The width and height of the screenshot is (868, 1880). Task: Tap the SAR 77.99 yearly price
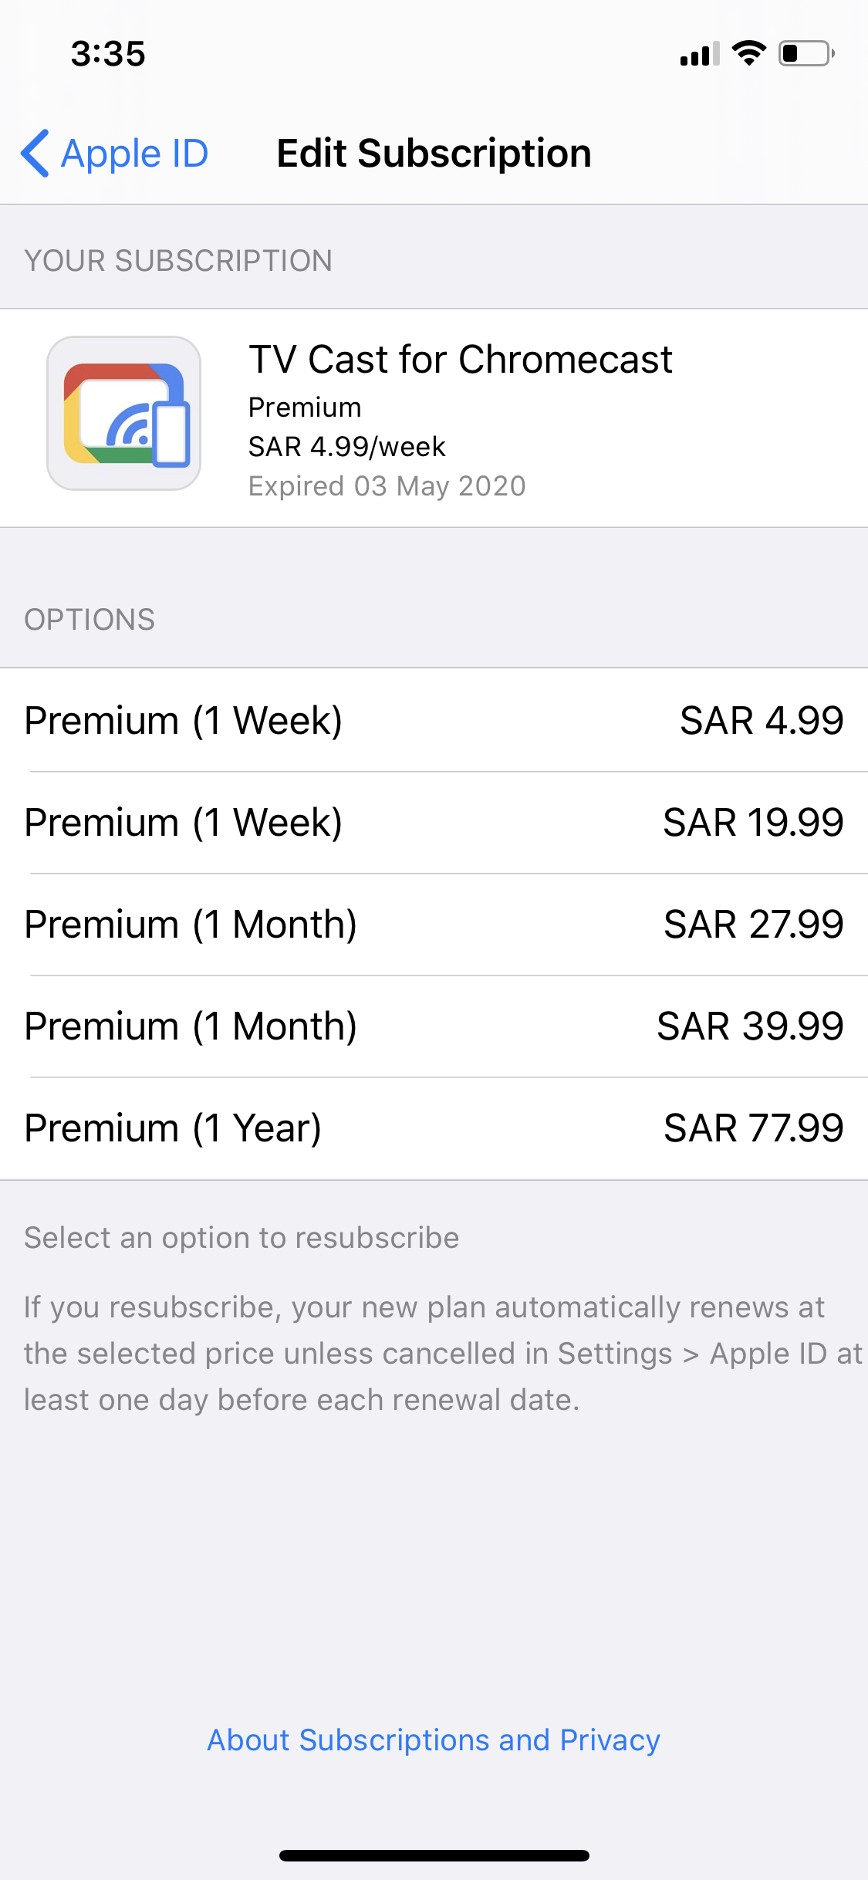[x=753, y=1128]
